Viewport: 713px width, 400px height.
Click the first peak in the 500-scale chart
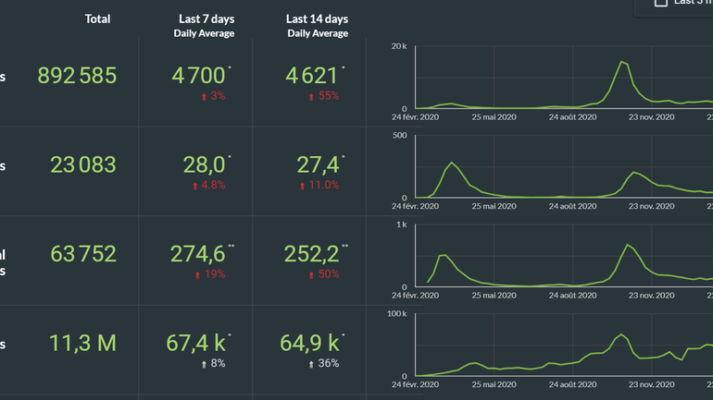[452, 164]
